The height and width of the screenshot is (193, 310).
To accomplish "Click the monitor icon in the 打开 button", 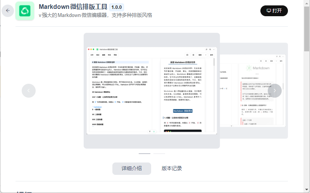I will click(x=268, y=10).
